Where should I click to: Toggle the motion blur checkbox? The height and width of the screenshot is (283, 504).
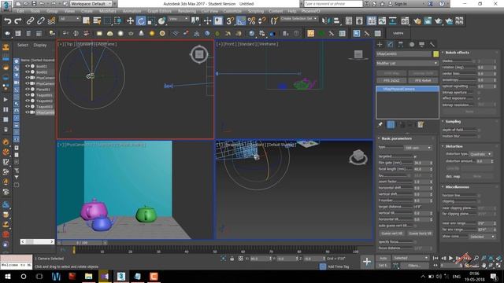click(x=479, y=136)
